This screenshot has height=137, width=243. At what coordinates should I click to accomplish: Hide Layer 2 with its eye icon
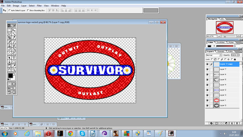[207, 90]
